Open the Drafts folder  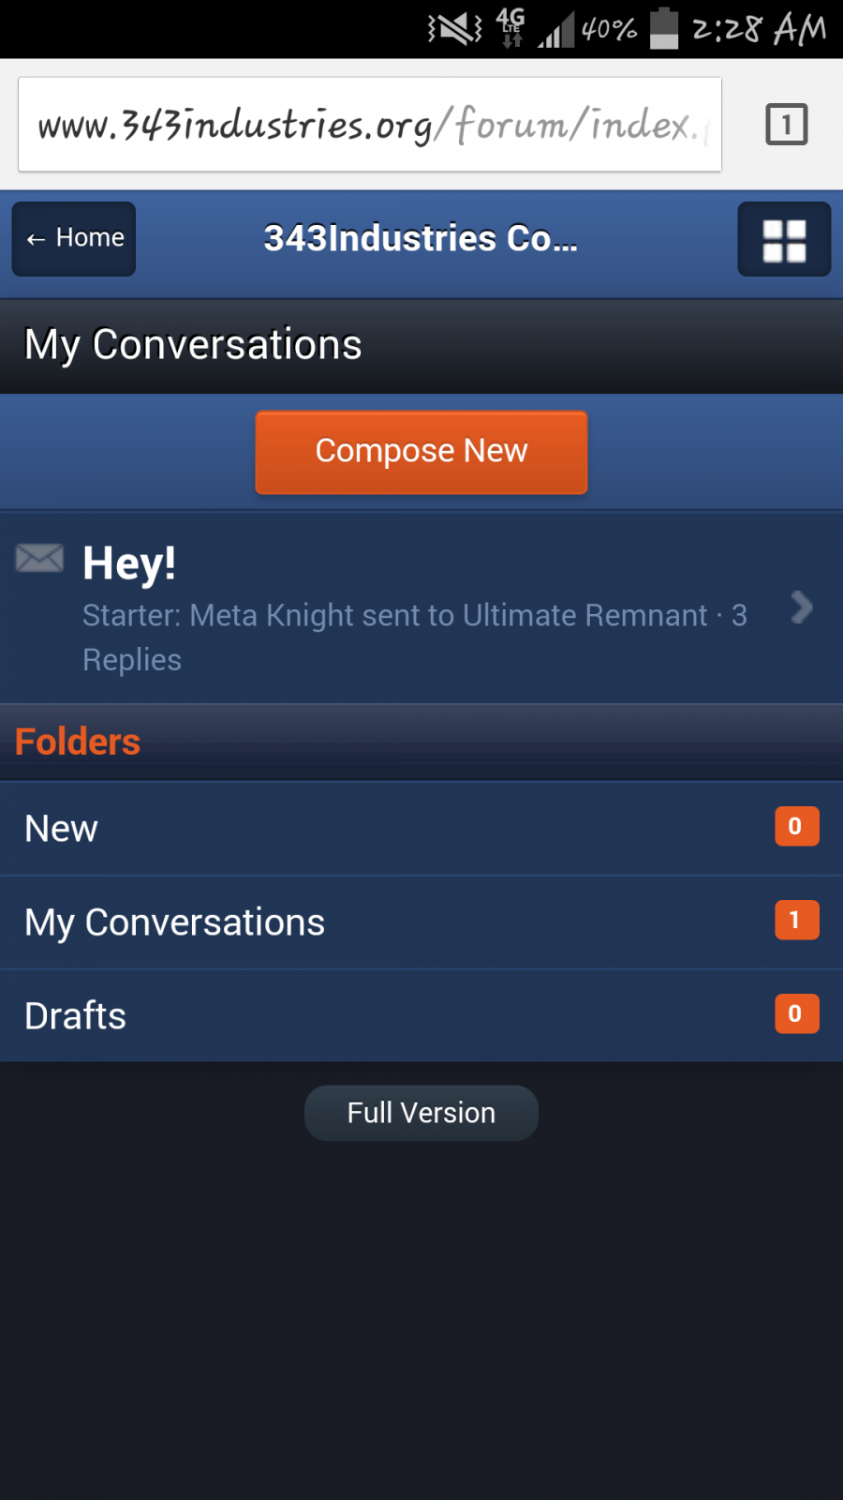(76, 1016)
